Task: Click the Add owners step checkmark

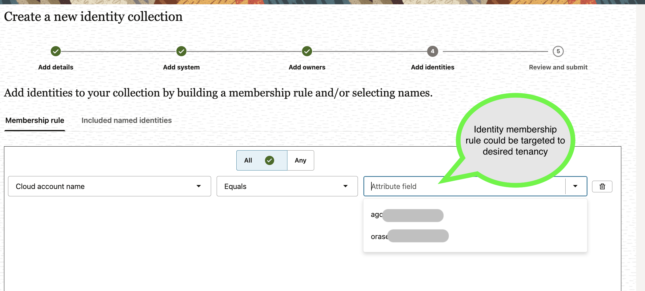Action: click(307, 51)
